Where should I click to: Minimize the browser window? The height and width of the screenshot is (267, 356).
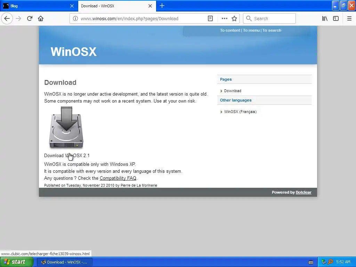[335, 6]
